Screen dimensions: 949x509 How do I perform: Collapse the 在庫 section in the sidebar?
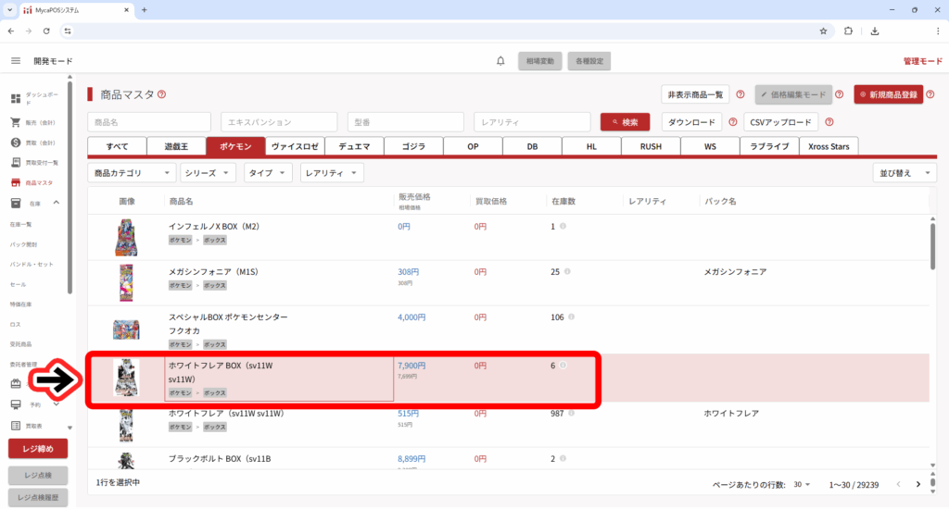(56, 203)
